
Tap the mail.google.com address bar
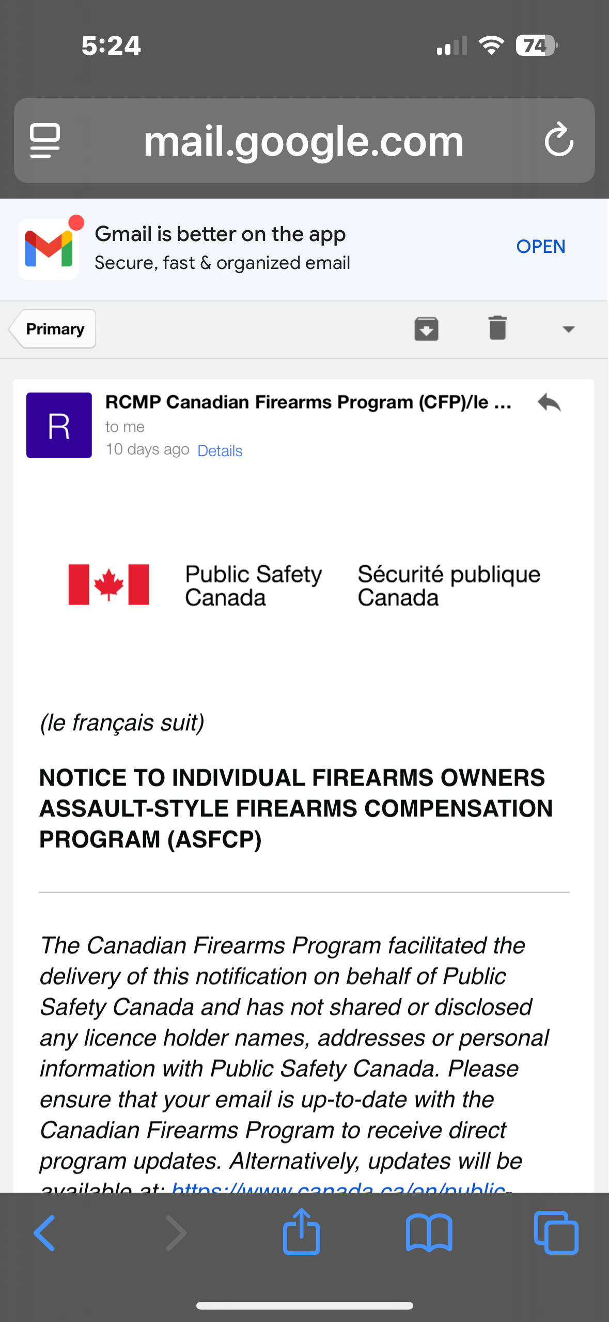(x=304, y=140)
